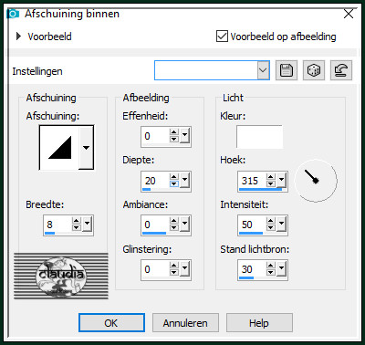Open the Stand lichtbron slider dropdown arrow
This screenshot has width=365, height=345.
[x=281, y=267]
